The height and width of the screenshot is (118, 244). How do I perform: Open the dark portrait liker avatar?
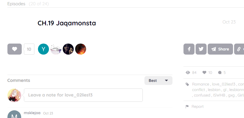(x=68, y=49)
